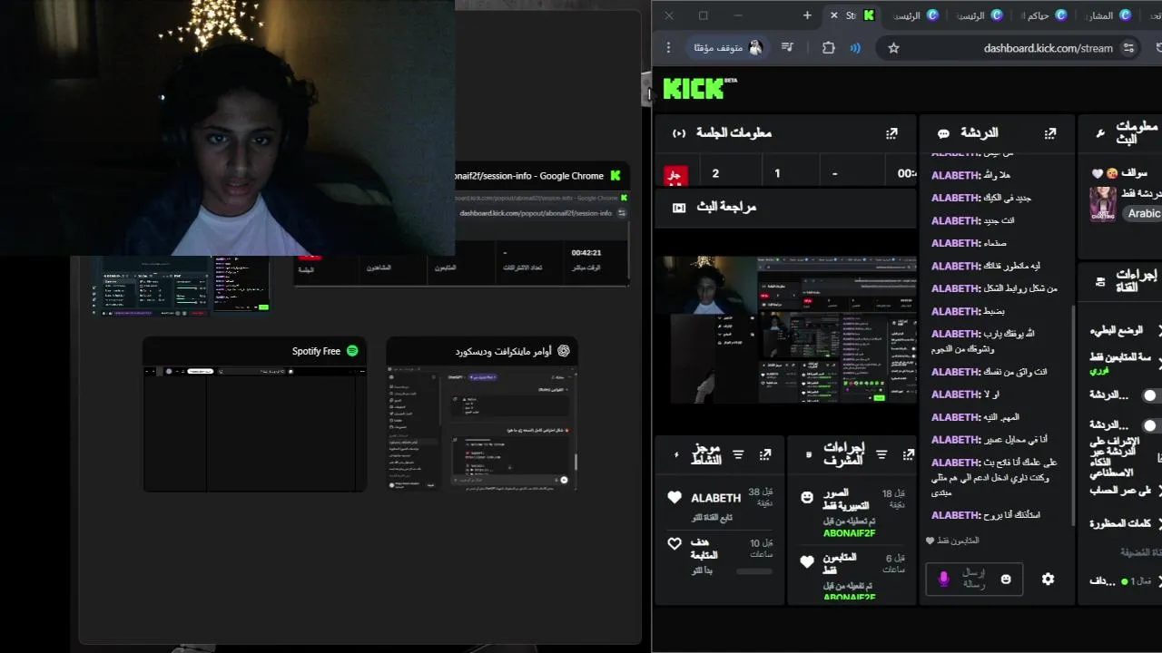Click the viewer count value 2
This screenshot has height=653, width=1162.
(715, 173)
